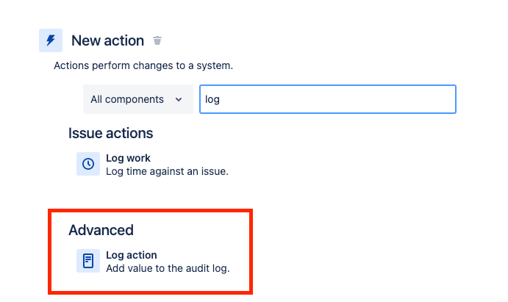508x302 pixels.
Task: Click 'Log time against an issue.' description
Action: pos(167,171)
